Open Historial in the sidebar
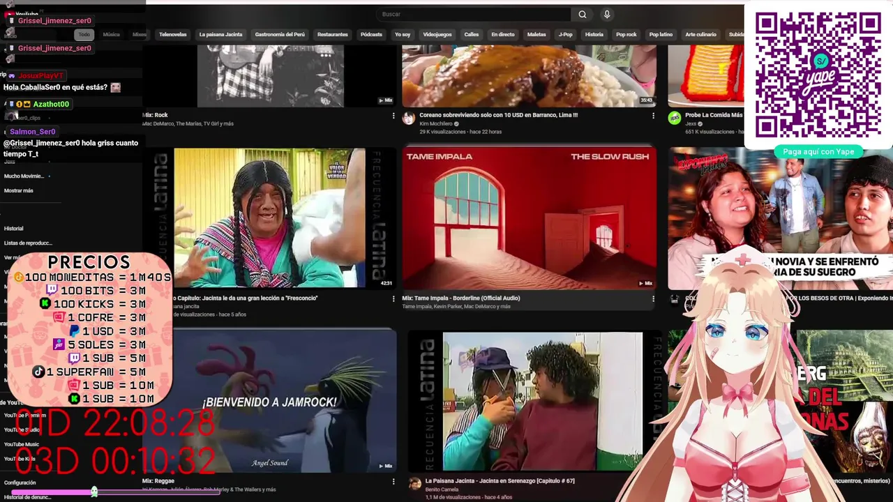 pyautogui.click(x=14, y=229)
